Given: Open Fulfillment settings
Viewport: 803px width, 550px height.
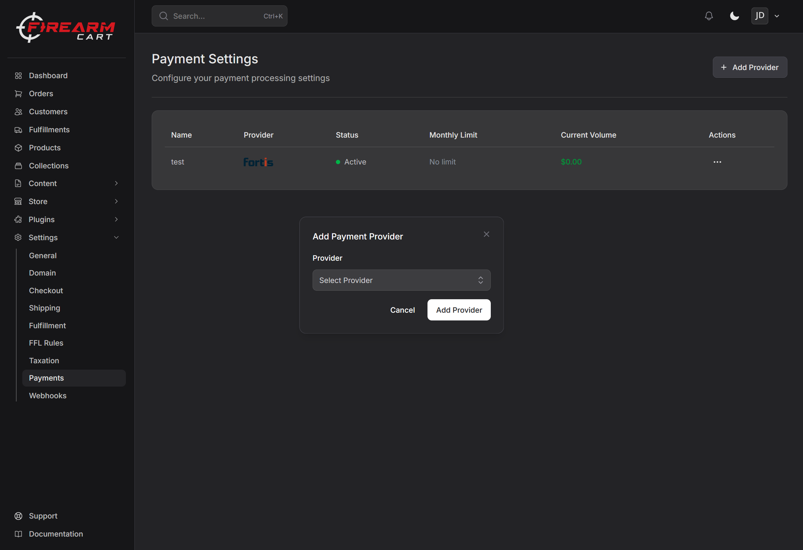Looking at the screenshot, I should point(47,326).
